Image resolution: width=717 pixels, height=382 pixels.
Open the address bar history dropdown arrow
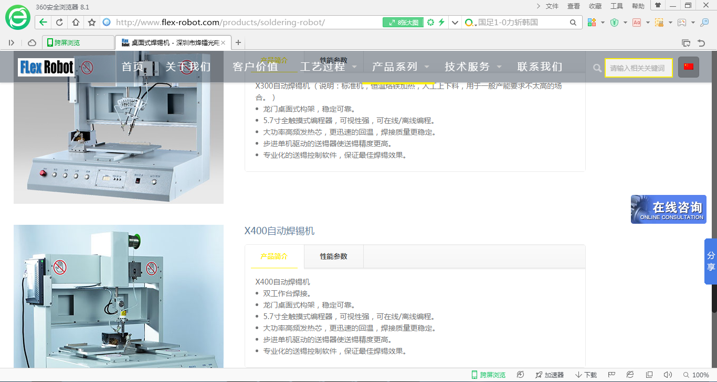[x=455, y=23]
